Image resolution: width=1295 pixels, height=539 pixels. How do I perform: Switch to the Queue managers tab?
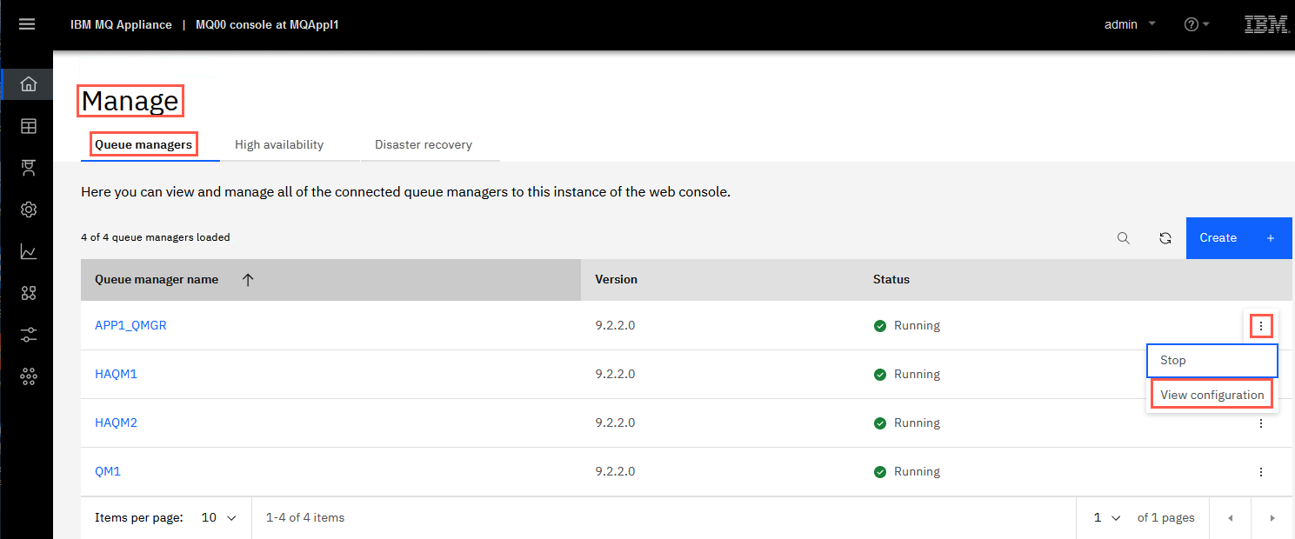click(144, 144)
